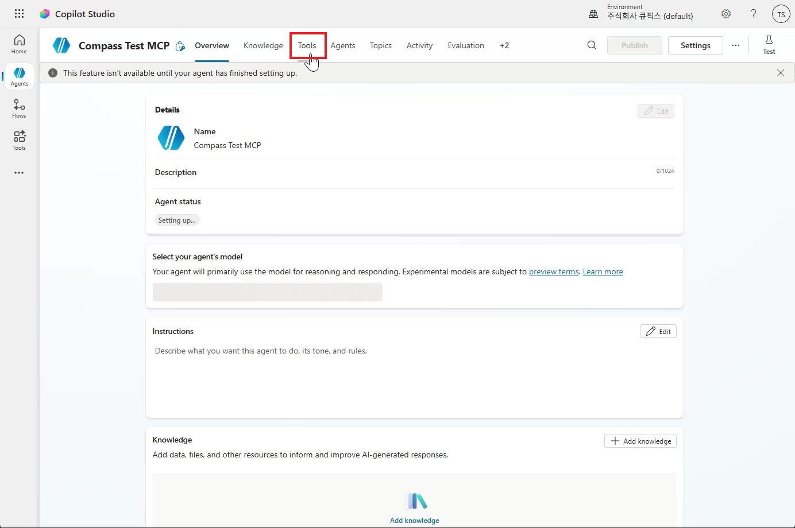Click the info icon in the banner
Image resolution: width=795 pixels, height=528 pixels.
(53, 73)
